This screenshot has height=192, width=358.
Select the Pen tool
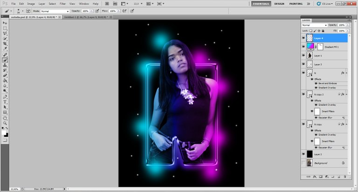5,97
